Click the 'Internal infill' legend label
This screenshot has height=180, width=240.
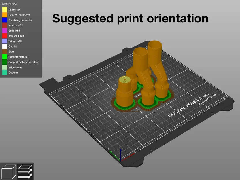[x=16, y=25]
